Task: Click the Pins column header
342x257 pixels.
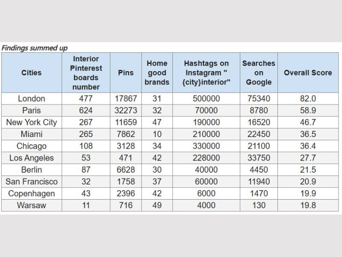Action: pyautogui.click(x=126, y=73)
